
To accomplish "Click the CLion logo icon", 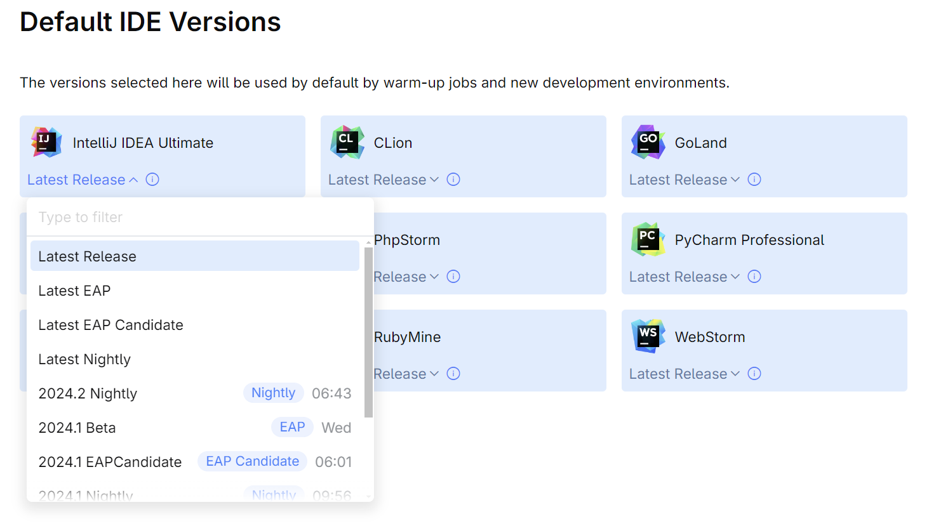I will pyautogui.click(x=347, y=142).
